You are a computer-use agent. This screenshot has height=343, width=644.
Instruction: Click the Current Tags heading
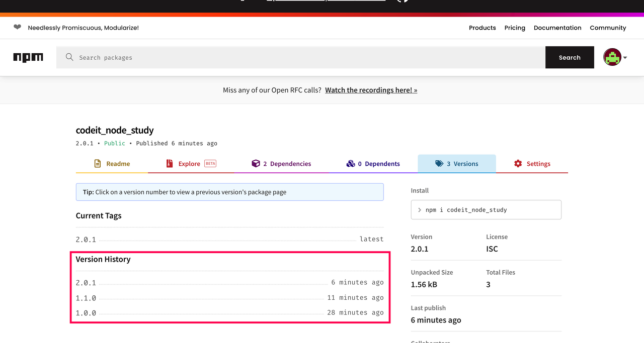coord(99,215)
